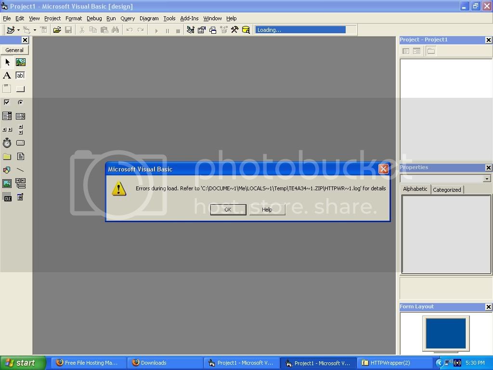
Task: Select the Pointer tool in toolbox
Action: tap(7, 62)
